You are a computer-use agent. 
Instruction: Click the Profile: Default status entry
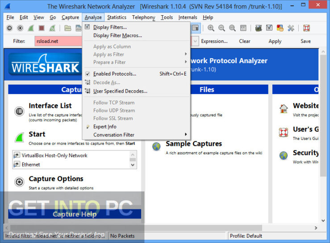246,236
